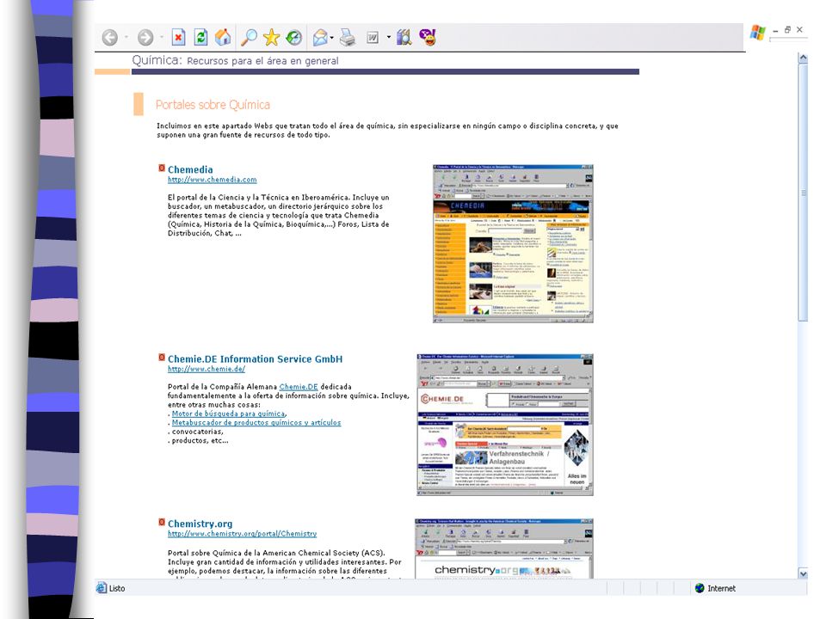Edit the page with the Word icon
826x619 pixels.
point(373,37)
